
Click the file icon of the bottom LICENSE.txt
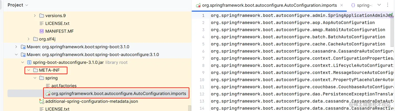42,109
